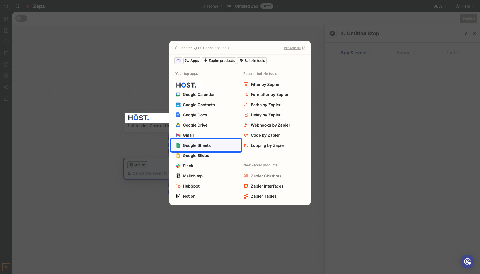Click the Untitled Zap name
The image size is (480, 274).
pos(247,6)
